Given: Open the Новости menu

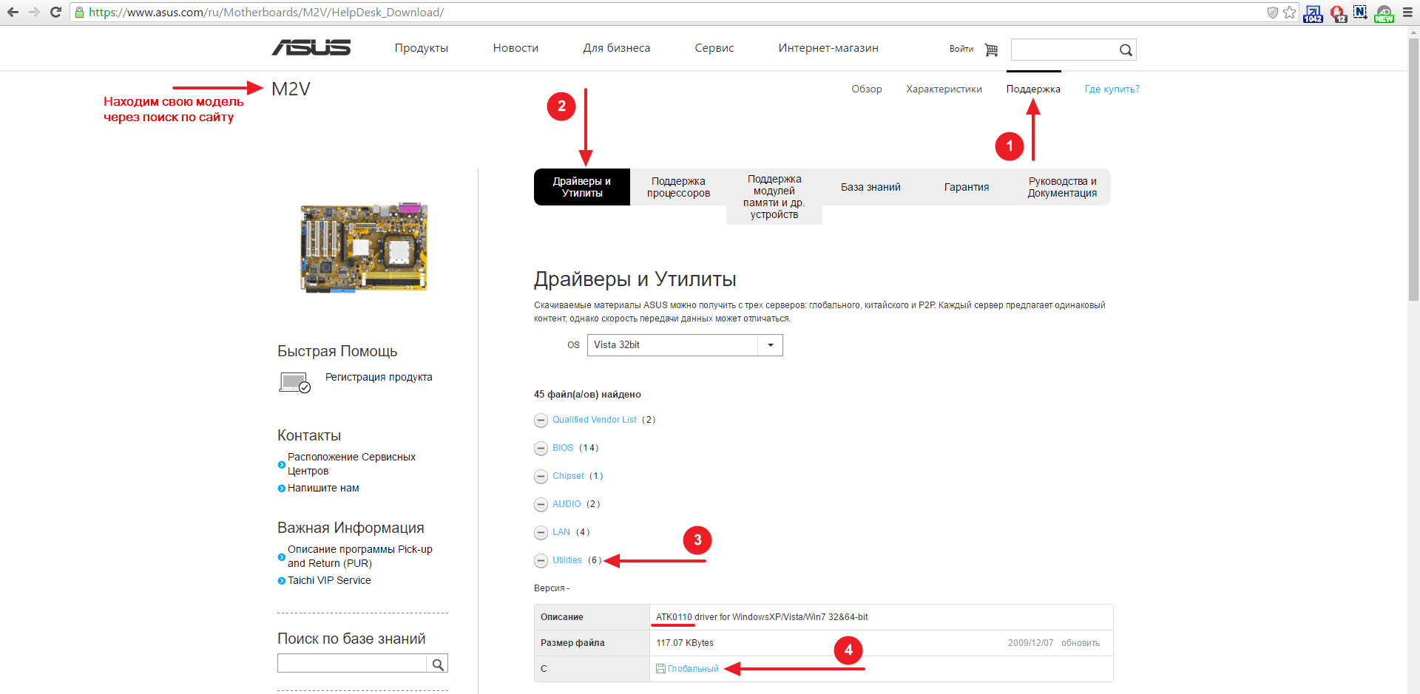Looking at the screenshot, I should click(515, 48).
